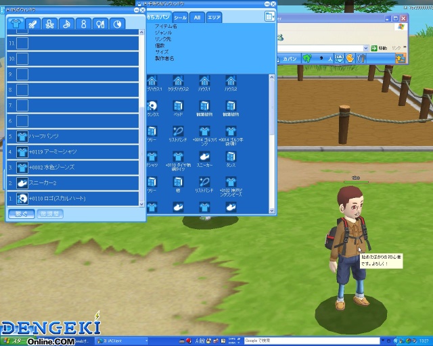Click the scroll up arrow in the worn items list
Screen dimensions: 433x346
pos(141,32)
